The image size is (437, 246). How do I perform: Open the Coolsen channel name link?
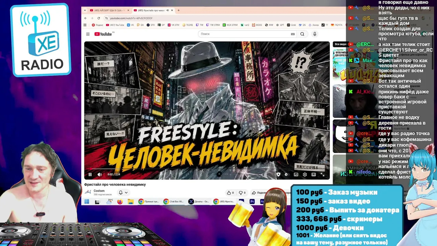tap(99, 191)
